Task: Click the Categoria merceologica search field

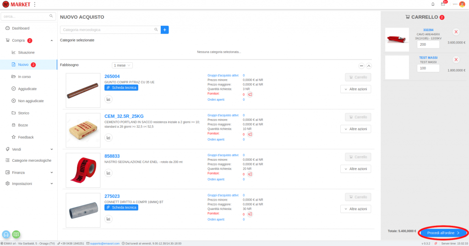Action: click(107, 30)
